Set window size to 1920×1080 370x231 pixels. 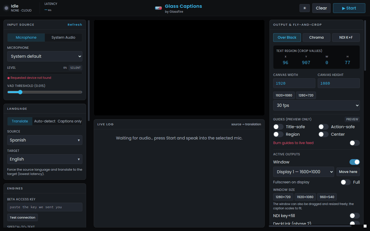point(305,197)
